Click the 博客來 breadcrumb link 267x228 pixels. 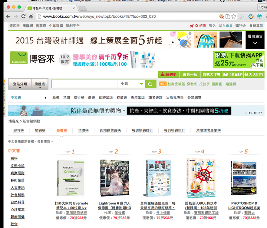[x=14, y=121]
